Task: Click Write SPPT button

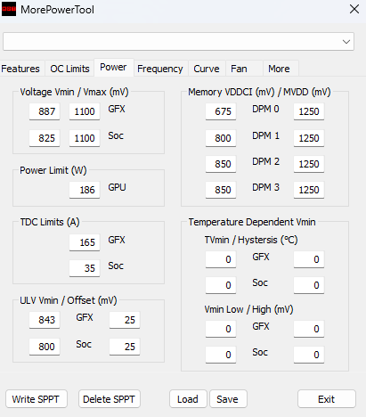Action: [x=37, y=399]
